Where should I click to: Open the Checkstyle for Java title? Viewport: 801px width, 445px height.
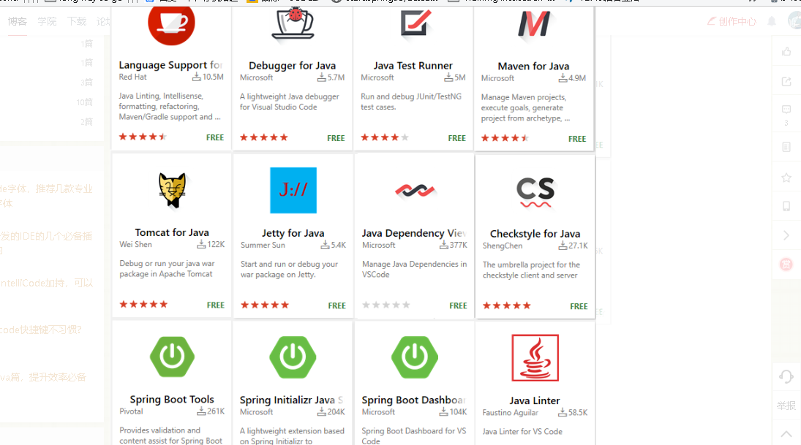535,234
